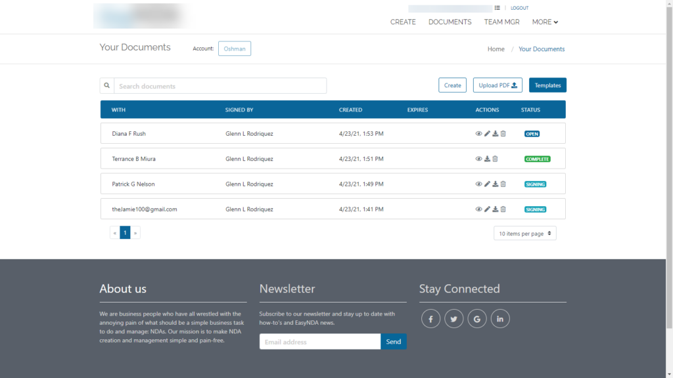Screen dimensions: 673x378
Task: Edit the theJamie100 document with the pencil icon
Action: pos(487,209)
